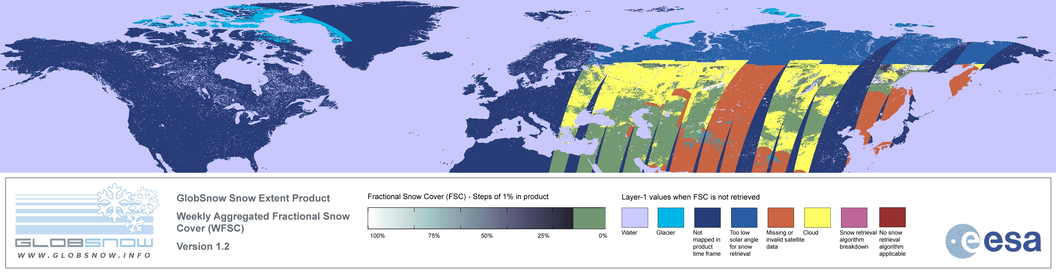
Task: Click the 'Version 1.2' text
Action: coord(203,246)
